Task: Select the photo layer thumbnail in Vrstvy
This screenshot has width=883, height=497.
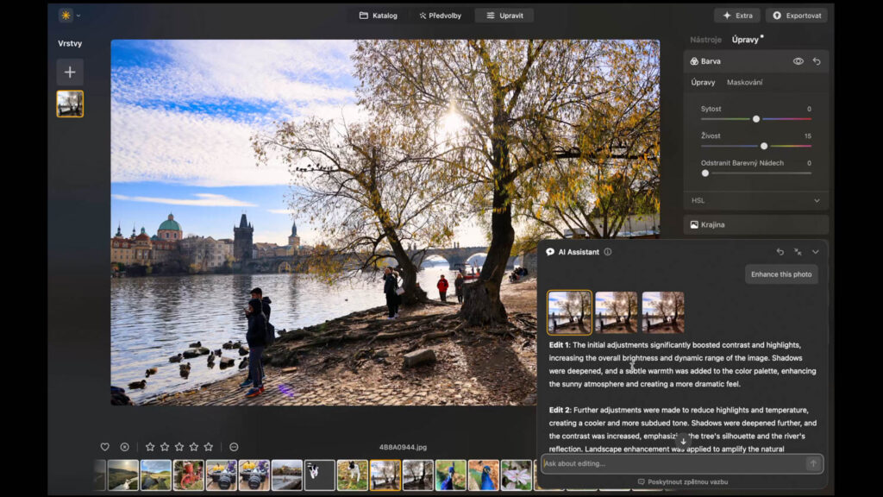Action: tap(70, 104)
